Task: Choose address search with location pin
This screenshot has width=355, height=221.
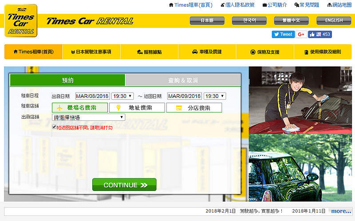Action: click(x=137, y=108)
